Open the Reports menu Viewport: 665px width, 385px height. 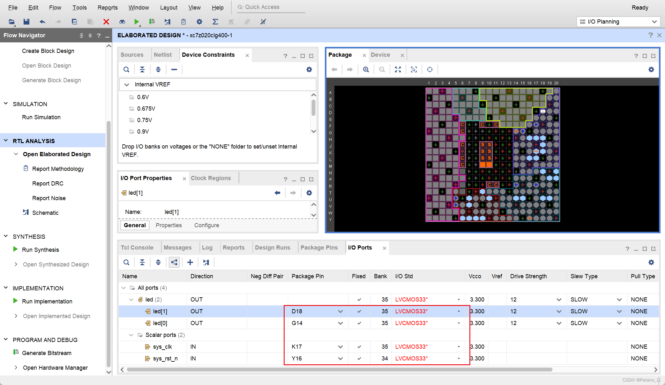[108, 7]
